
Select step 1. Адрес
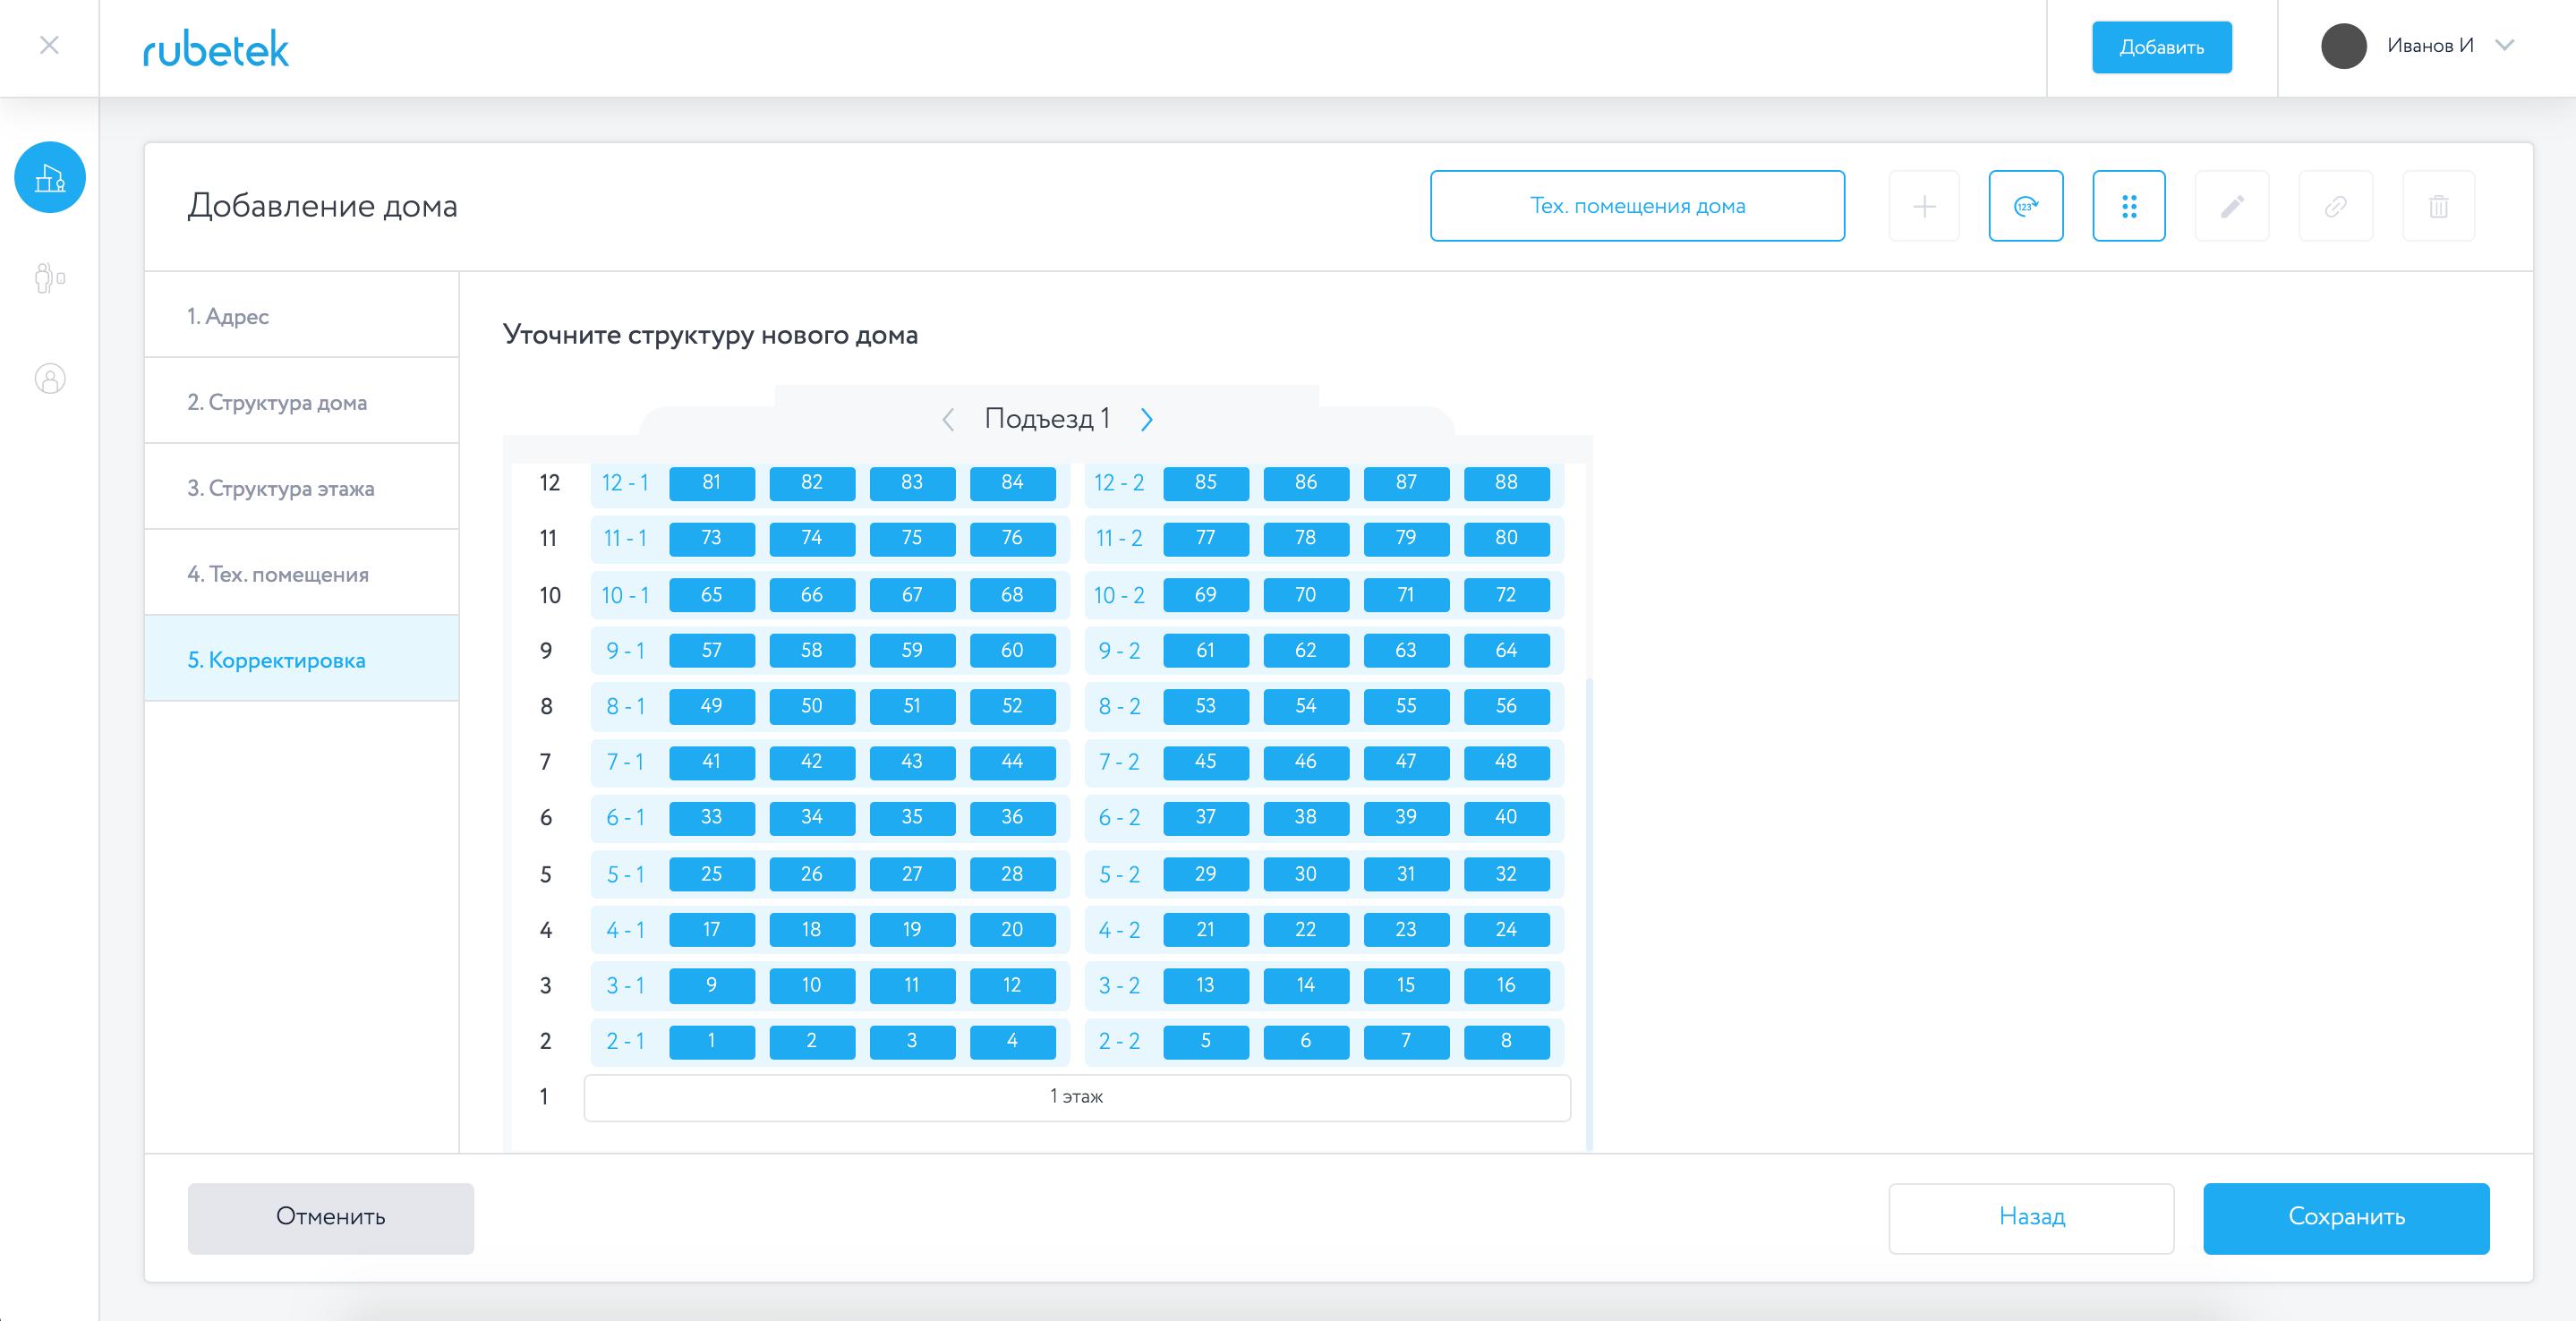(x=301, y=316)
